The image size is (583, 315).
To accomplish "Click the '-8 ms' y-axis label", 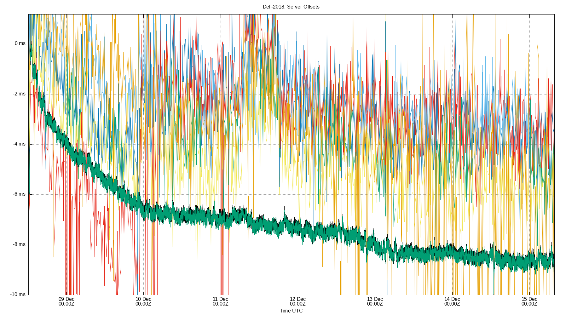I will pyautogui.click(x=18, y=244).
